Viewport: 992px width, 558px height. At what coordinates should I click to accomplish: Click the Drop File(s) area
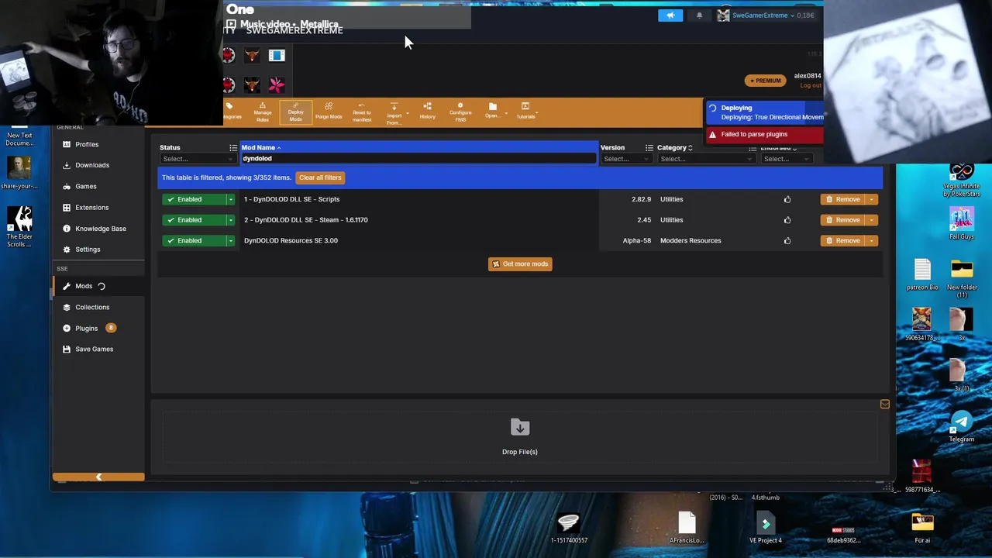(x=520, y=437)
